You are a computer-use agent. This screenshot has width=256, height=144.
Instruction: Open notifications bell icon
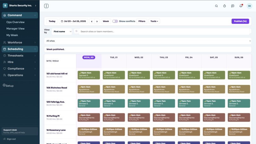point(241,6)
